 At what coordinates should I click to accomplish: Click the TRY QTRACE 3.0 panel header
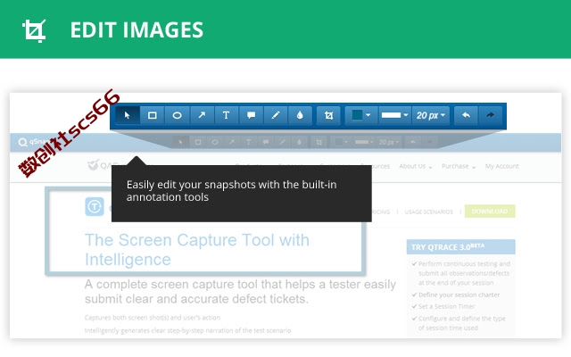click(x=460, y=247)
